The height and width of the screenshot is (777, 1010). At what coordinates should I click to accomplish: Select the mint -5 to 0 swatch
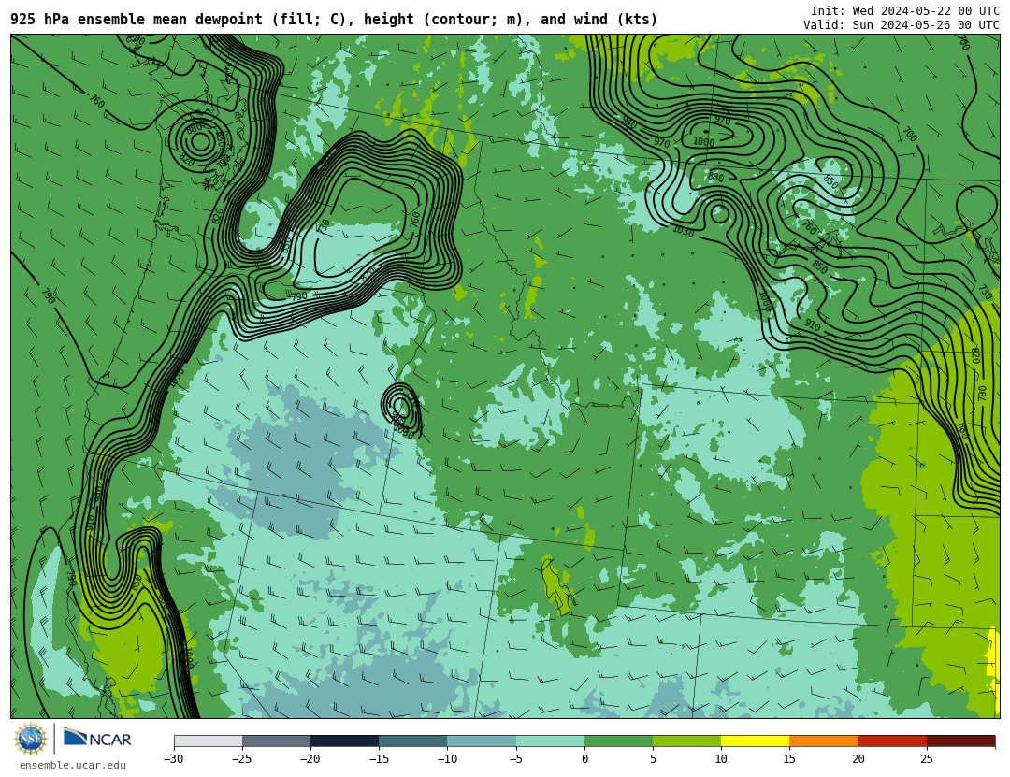[550, 741]
